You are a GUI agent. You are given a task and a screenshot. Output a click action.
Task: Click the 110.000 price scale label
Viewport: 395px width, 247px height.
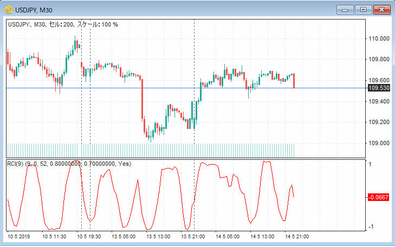coord(379,38)
